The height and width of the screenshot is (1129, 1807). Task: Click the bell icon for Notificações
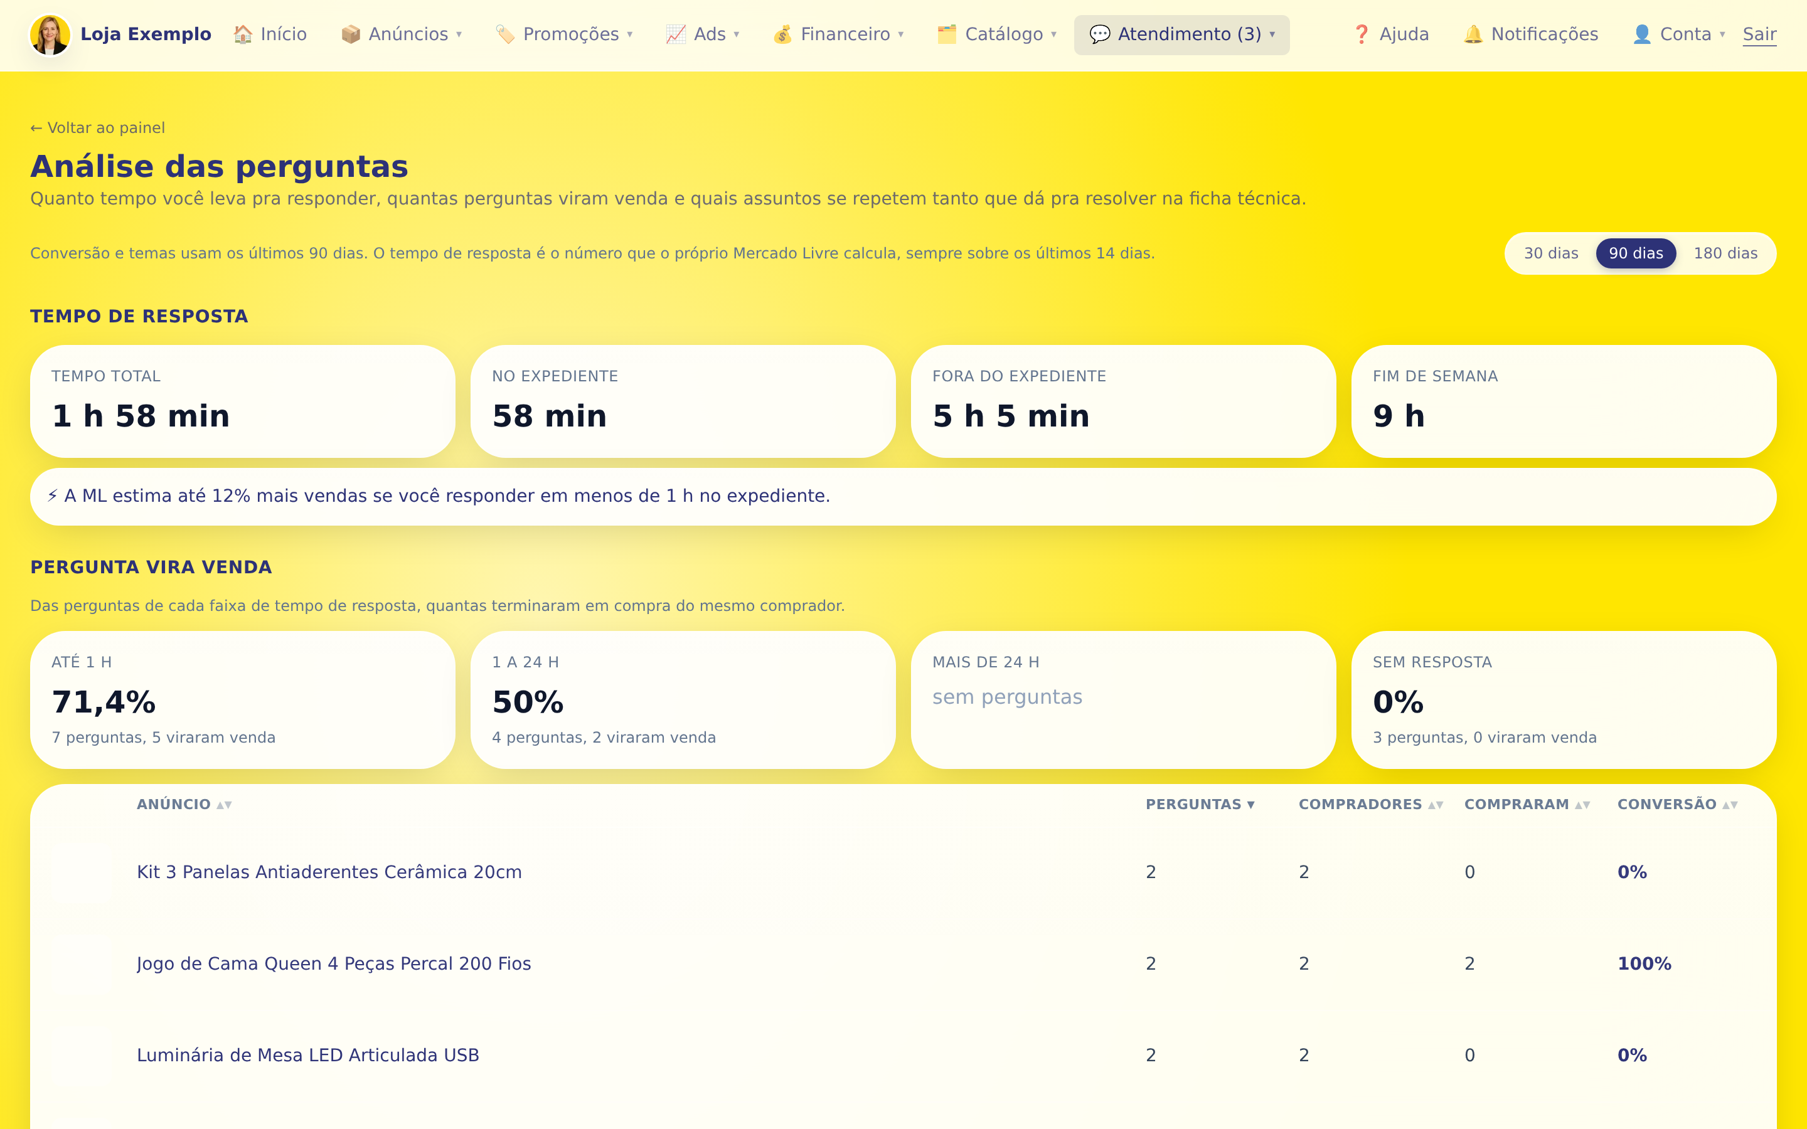(x=1473, y=34)
